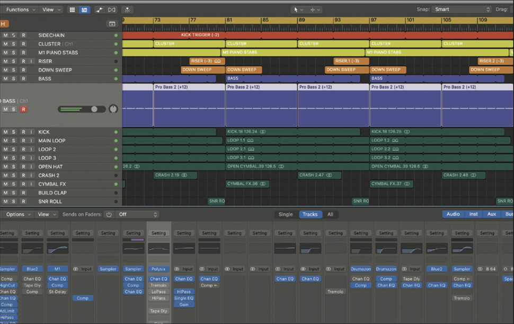Click the LOOP 1.1 region loop icon

(250, 141)
